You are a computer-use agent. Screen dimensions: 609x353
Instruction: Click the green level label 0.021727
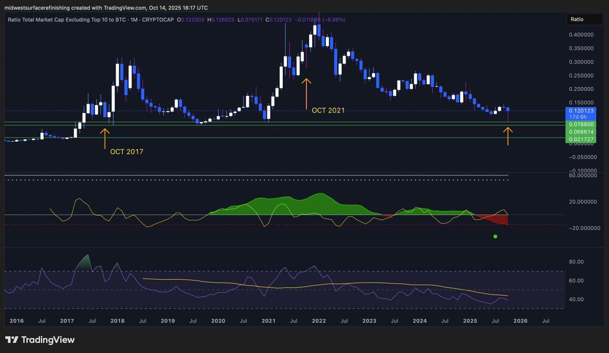[582, 138]
